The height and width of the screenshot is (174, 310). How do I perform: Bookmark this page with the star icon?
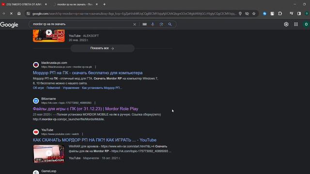254,14
